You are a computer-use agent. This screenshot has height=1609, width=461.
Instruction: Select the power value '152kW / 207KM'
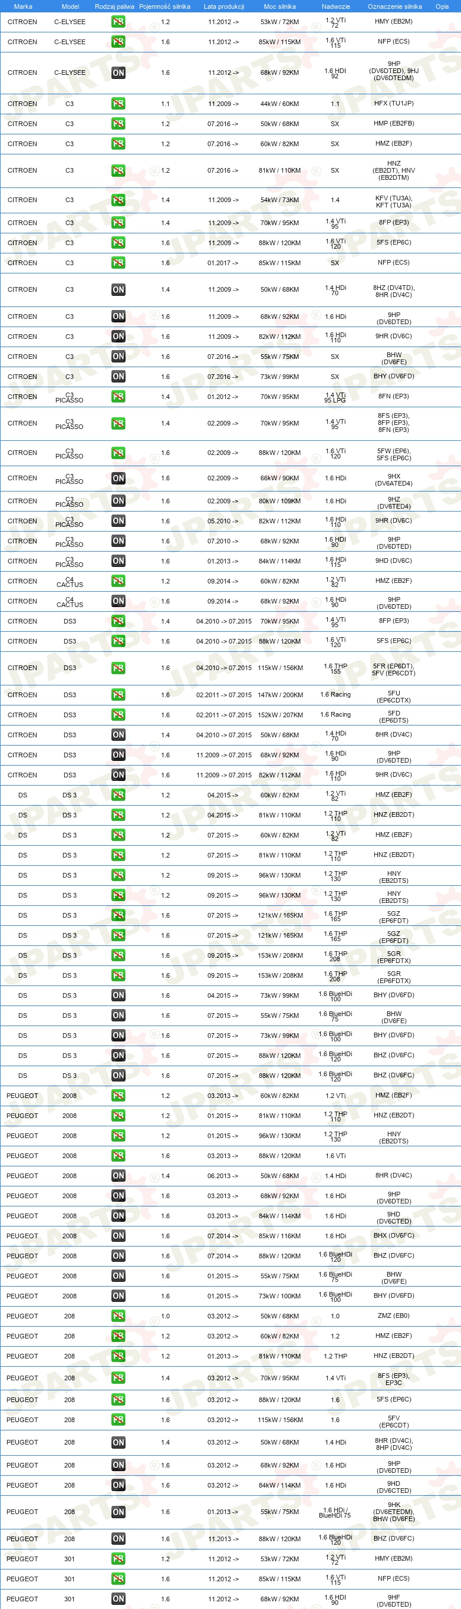[x=281, y=715]
